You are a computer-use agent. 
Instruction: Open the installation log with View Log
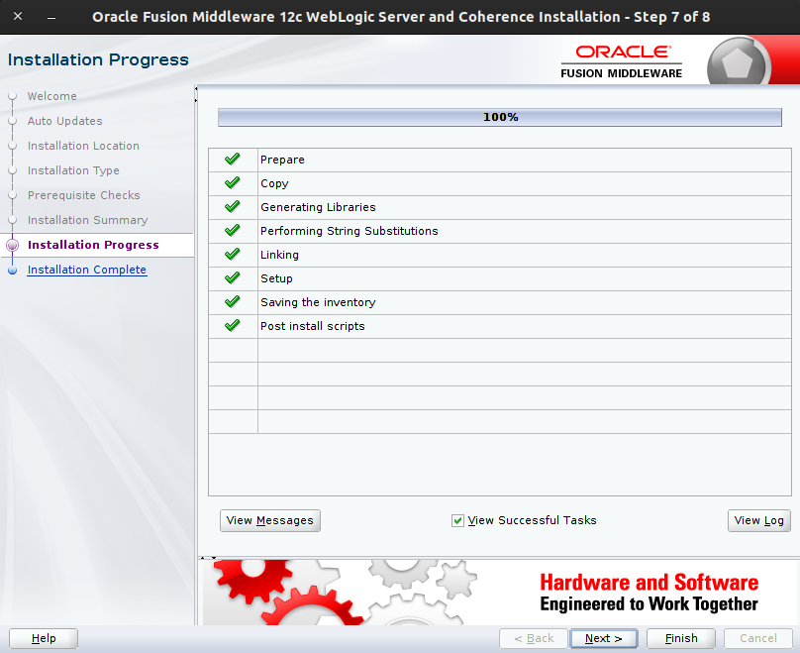758,520
